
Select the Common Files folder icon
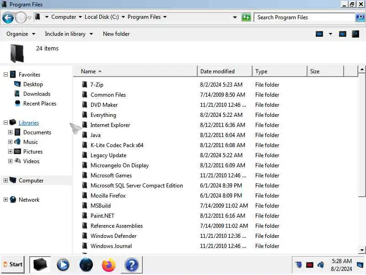85,94
